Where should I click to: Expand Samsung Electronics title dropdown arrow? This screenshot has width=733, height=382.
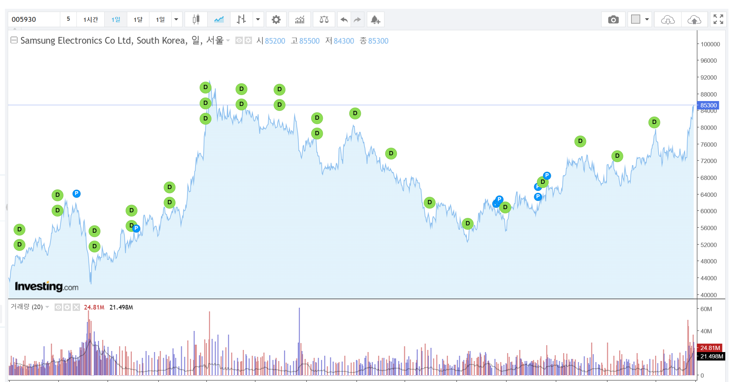coord(228,41)
